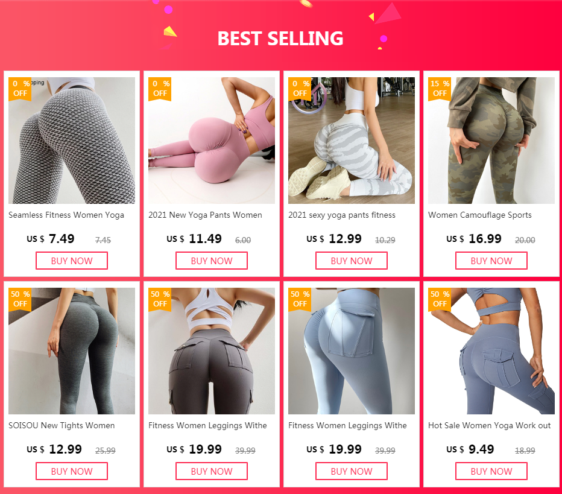Click BUY NOW for SOISOU New Tights Women
562x494 pixels.
[x=72, y=471]
